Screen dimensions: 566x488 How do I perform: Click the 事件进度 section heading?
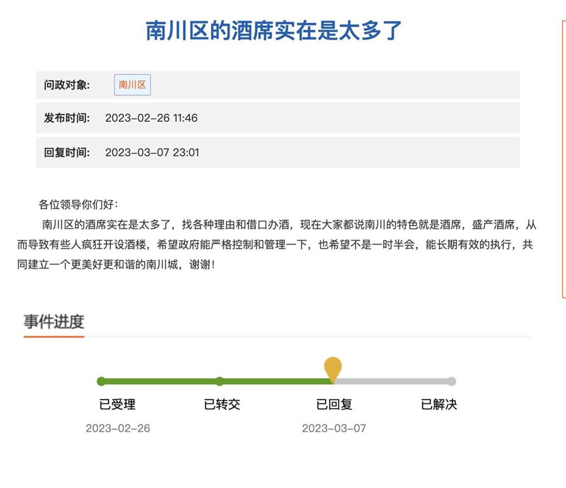click(54, 322)
